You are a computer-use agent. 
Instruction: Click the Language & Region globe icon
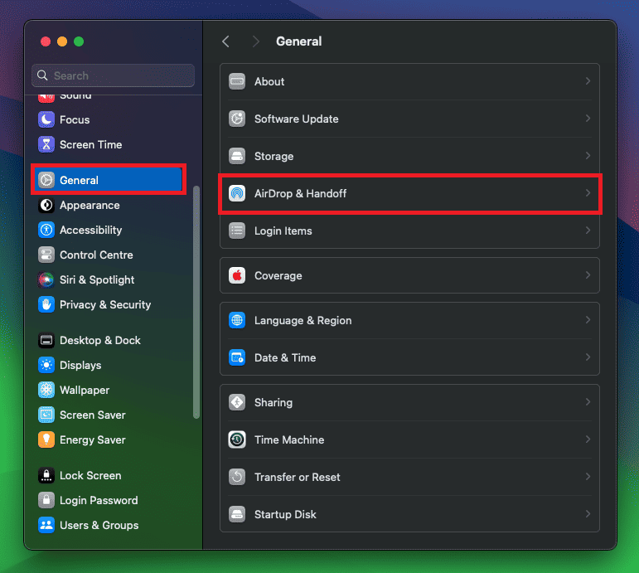237,320
